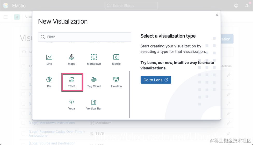Open [Logs] Markdown Instructions link

coord(52,123)
